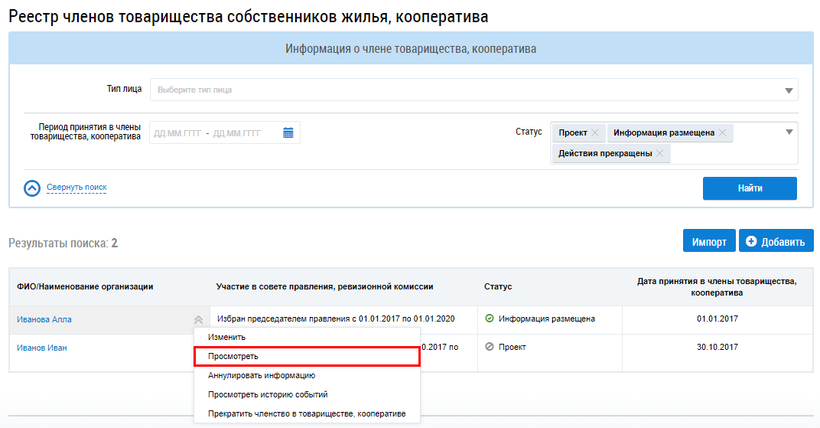Open the calendar date picker icon
Viewport: 820px width, 428px height.
click(288, 133)
